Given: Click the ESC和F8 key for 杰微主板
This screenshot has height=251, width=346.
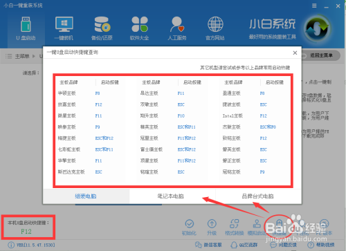Looking at the screenshot, I should tap(268, 127).
